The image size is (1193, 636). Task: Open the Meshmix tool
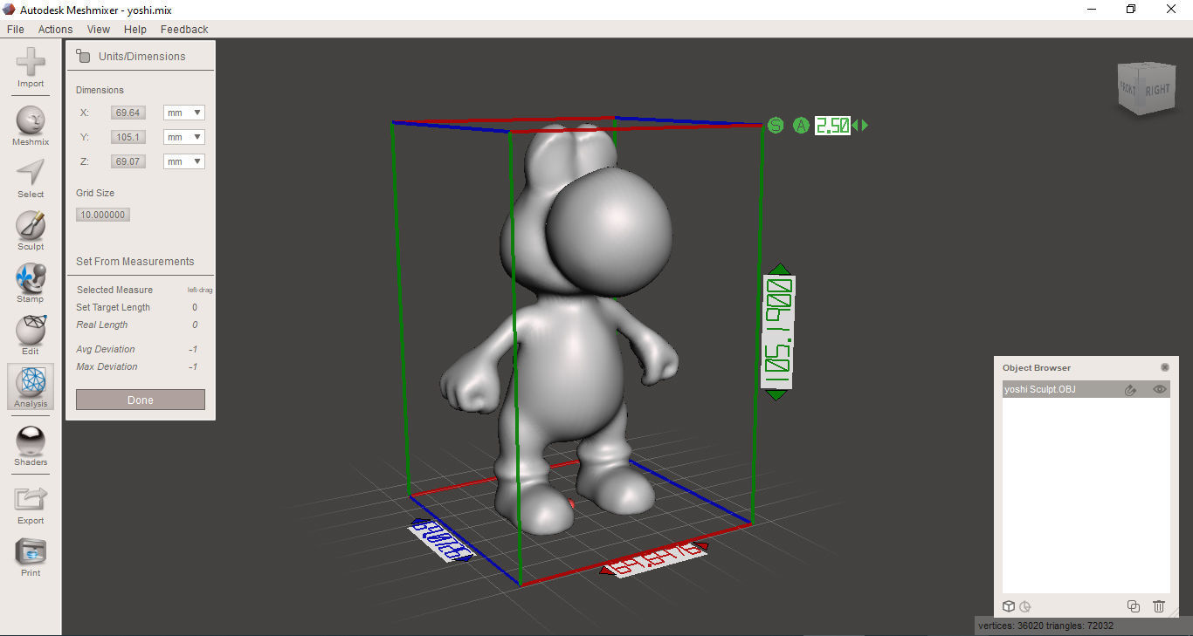coord(31,126)
